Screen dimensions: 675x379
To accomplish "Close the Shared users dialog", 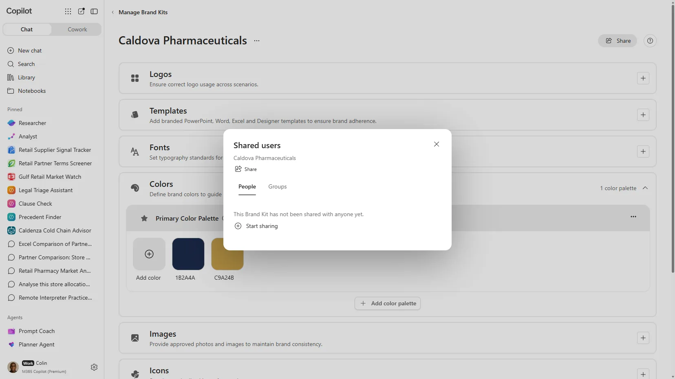I will (x=437, y=144).
